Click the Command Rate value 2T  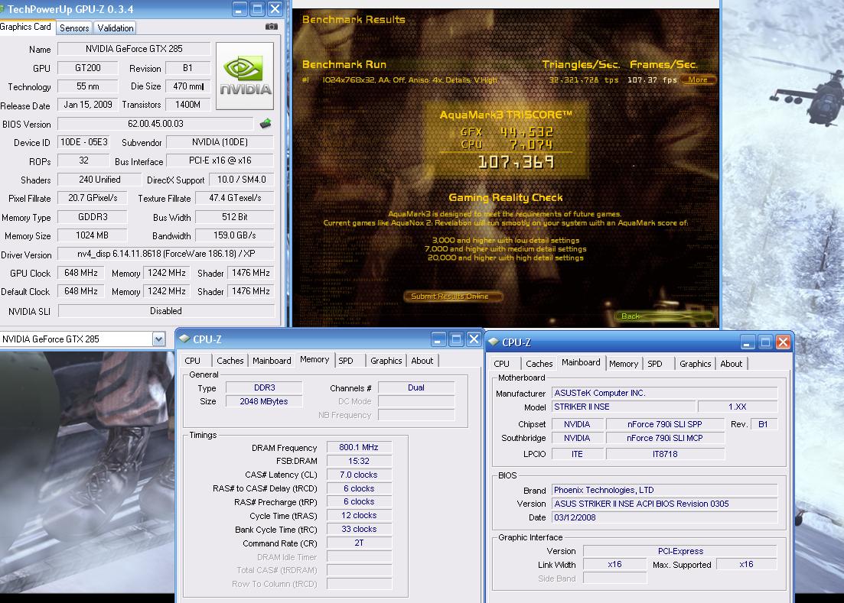coord(359,543)
